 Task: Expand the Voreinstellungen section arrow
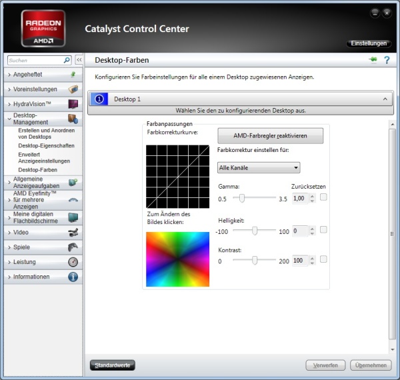[x=9, y=89]
